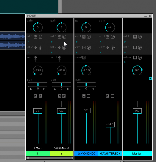Click volume fader reading 0.2 on WAV(MONO)
Viewport: 156px width, 162px height.
pos(86,110)
